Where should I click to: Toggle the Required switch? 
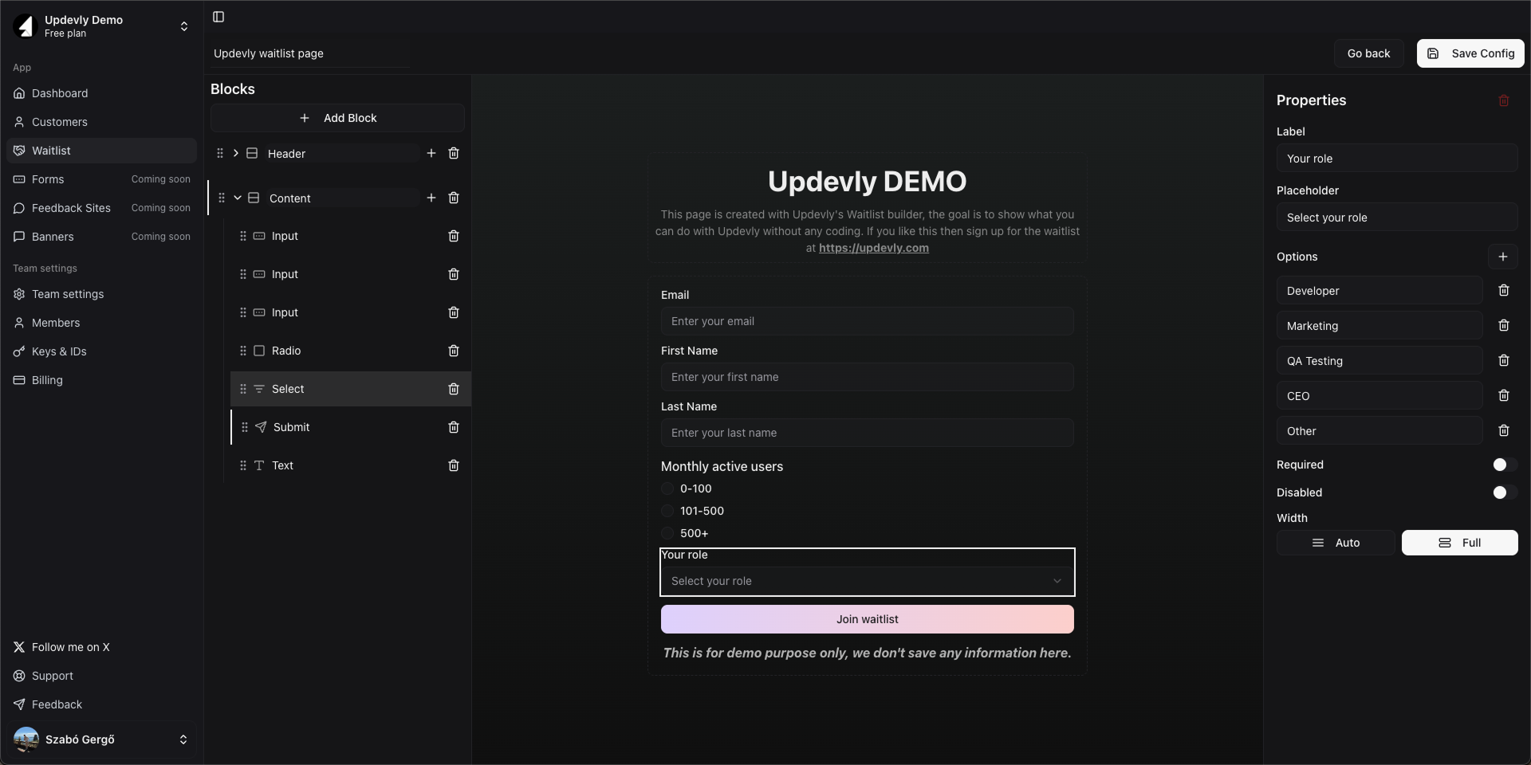tap(1504, 465)
